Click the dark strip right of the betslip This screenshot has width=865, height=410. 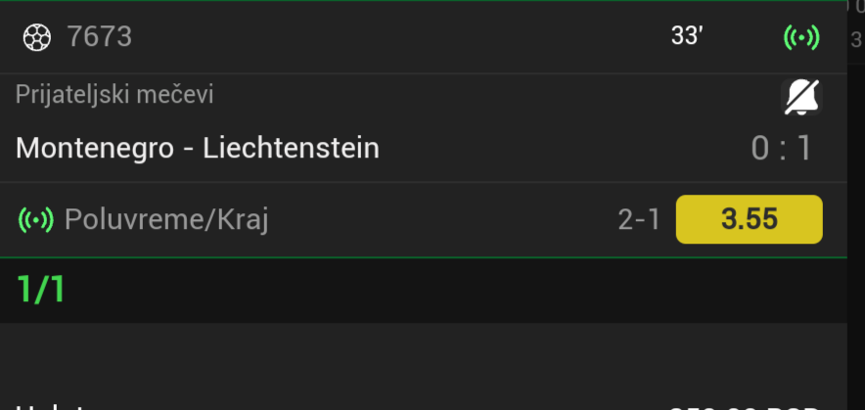pyautogui.click(x=856, y=196)
